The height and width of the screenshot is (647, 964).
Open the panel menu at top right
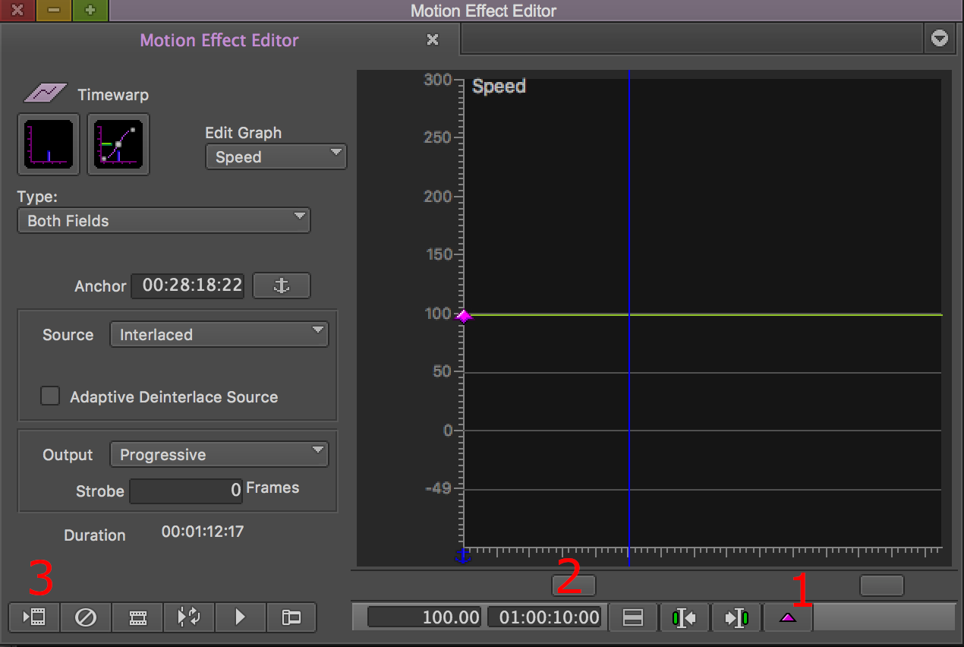click(x=940, y=39)
